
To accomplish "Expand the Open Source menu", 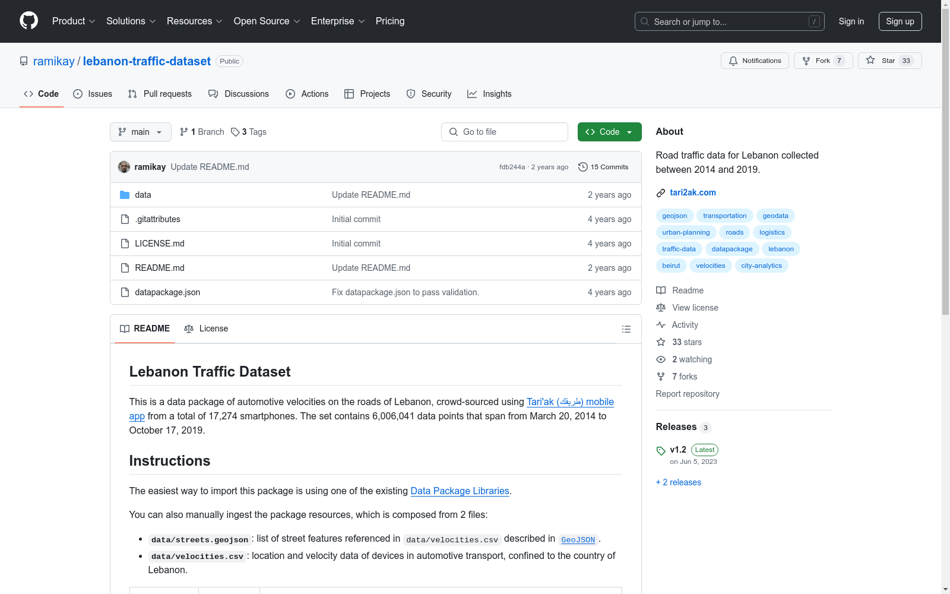I will (267, 21).
